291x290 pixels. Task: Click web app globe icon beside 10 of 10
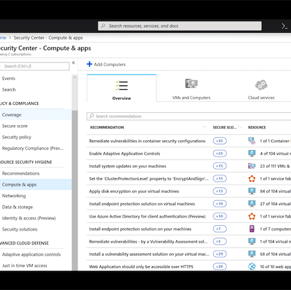point(252,266)
